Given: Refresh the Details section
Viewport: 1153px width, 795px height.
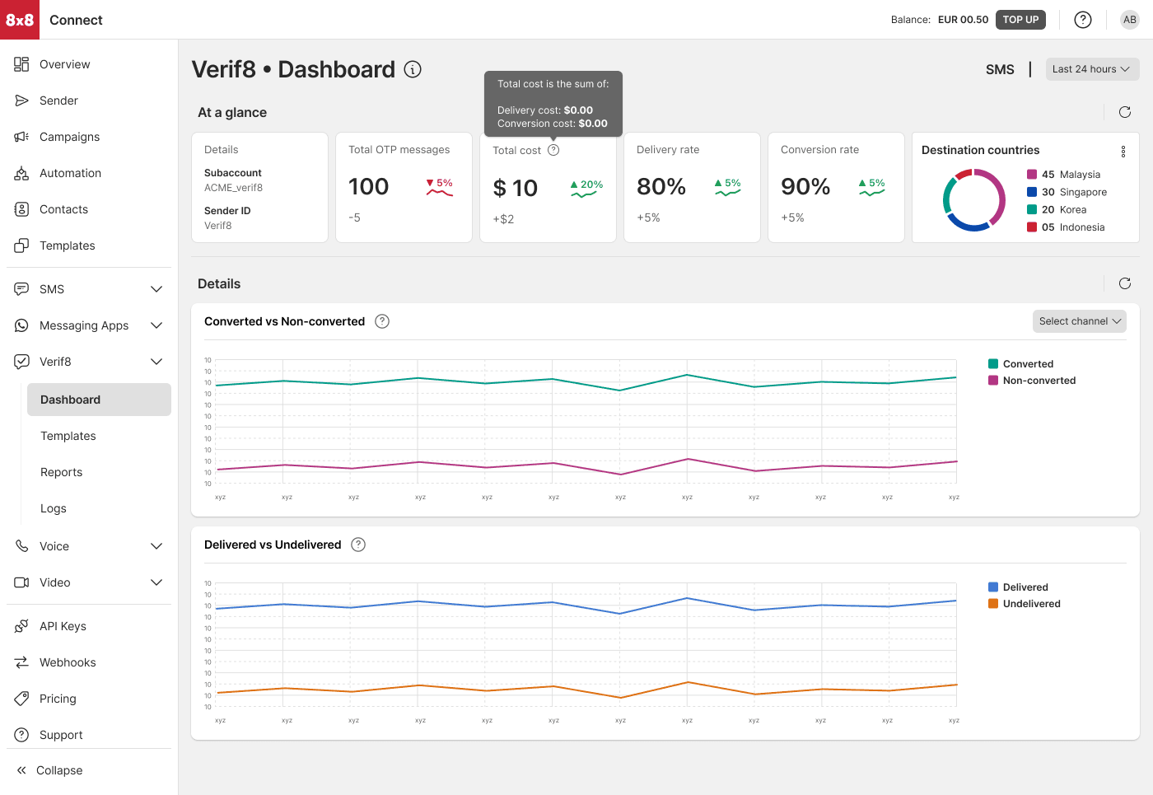Looking at the screenshot, I should pos(1125,283).
